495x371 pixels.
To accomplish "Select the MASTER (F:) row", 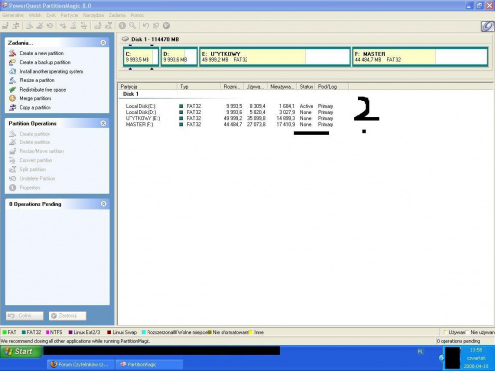I will (x=229, y=124).
